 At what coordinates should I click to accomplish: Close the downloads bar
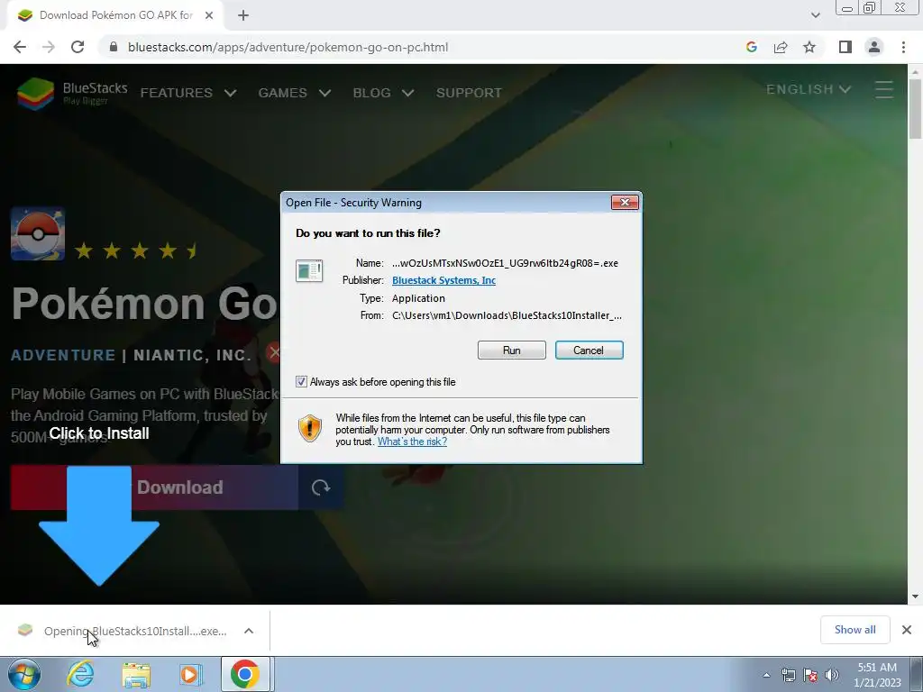coord(907,630)
